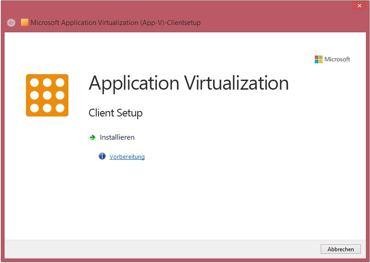This screenshot has width=370, height=263.
Task: Click the Application Virtualization heading text
Action: point(189,83)
